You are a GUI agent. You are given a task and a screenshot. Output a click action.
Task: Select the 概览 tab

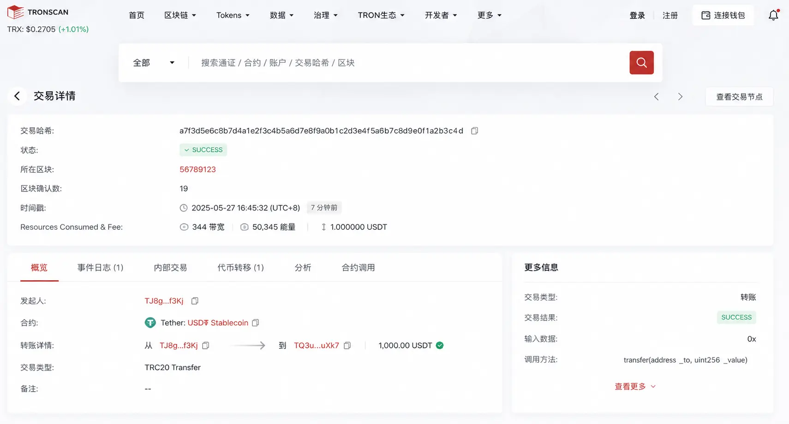coord(39,268)
